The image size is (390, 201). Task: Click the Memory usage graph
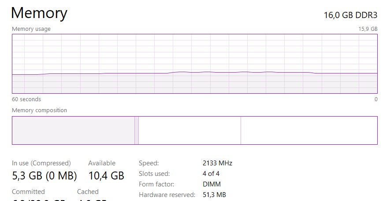194,64
